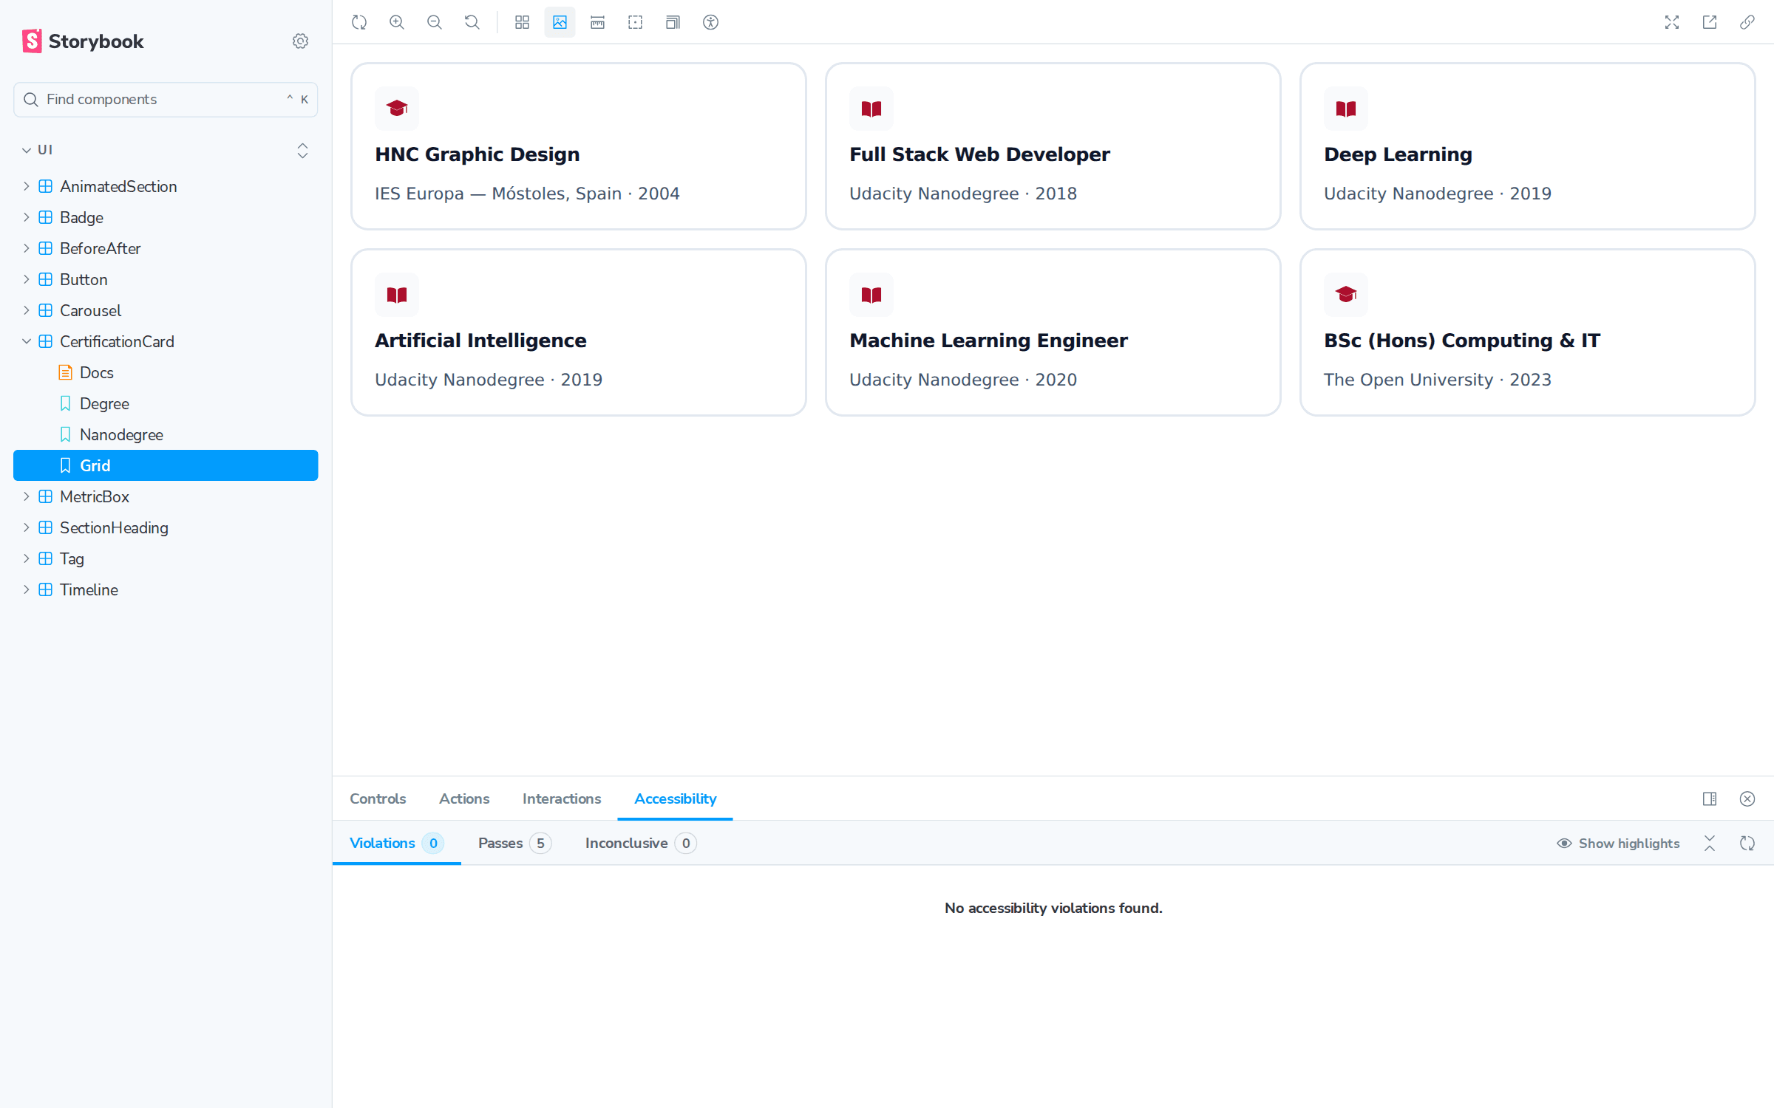The width and height of the screenshot is (1774, 1108).
Task: Zoom in on the story canvas
Action: (x=397, y=22)
